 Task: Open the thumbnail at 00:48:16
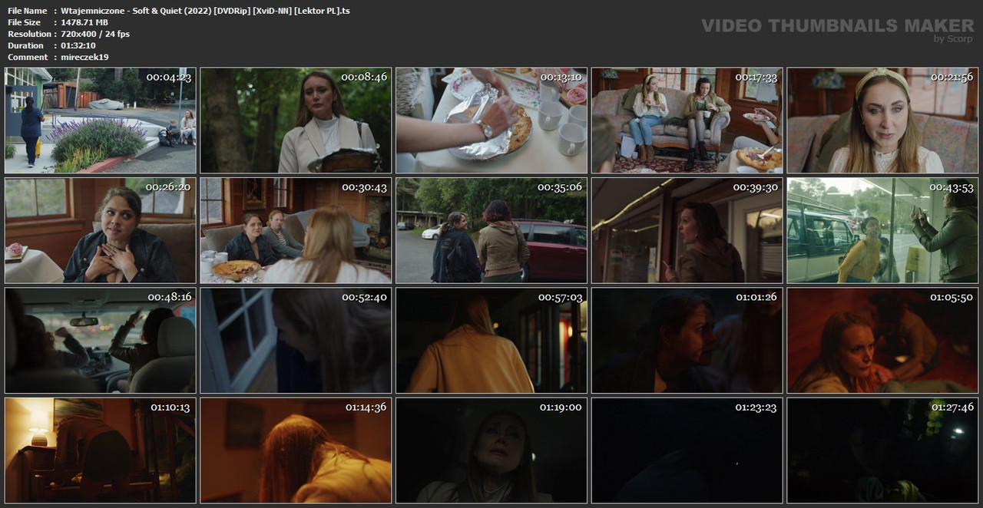click(100, 341)
